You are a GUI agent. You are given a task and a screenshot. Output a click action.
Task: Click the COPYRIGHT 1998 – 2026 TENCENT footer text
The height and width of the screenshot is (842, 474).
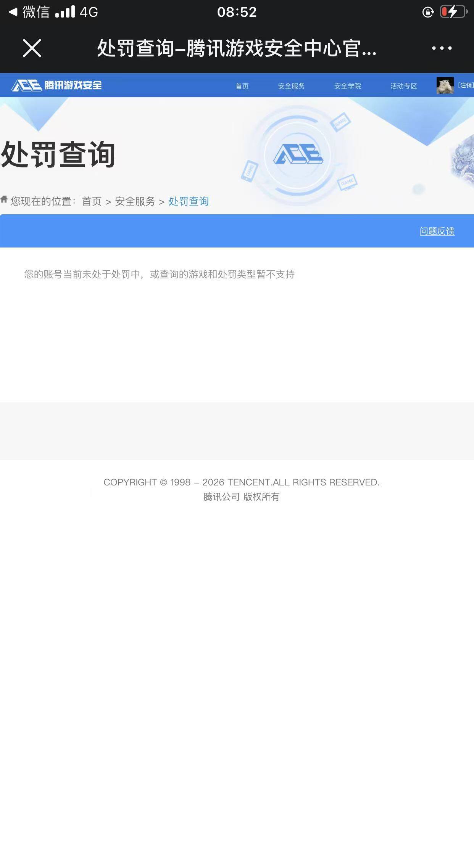coord(241,482)
